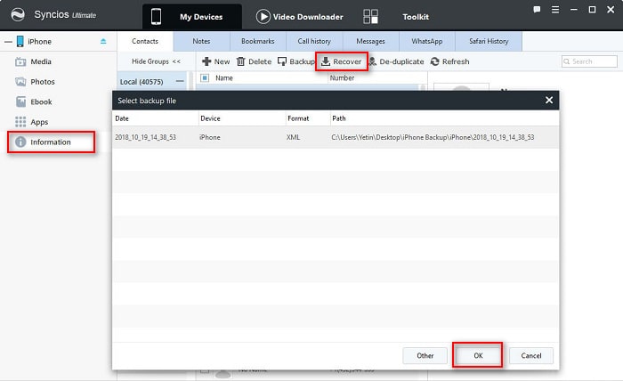This screenshot has width=623, height=381.
Task: Switch to the Contacts tab
Action: [144, 41]
